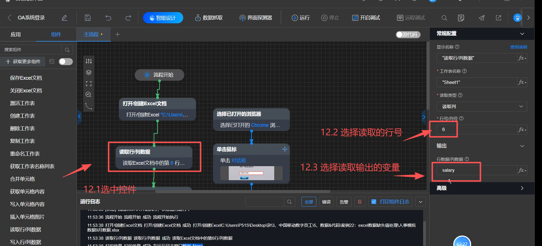This screenshot has height=246, width=542.
Task: Collapse the 常规配置 section
Action: (x=522, y=34)
